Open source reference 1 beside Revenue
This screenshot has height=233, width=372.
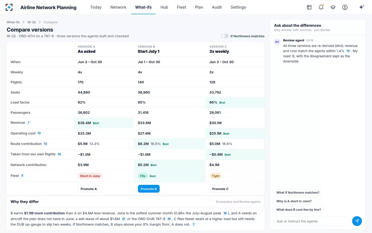[x=28, y=123]
